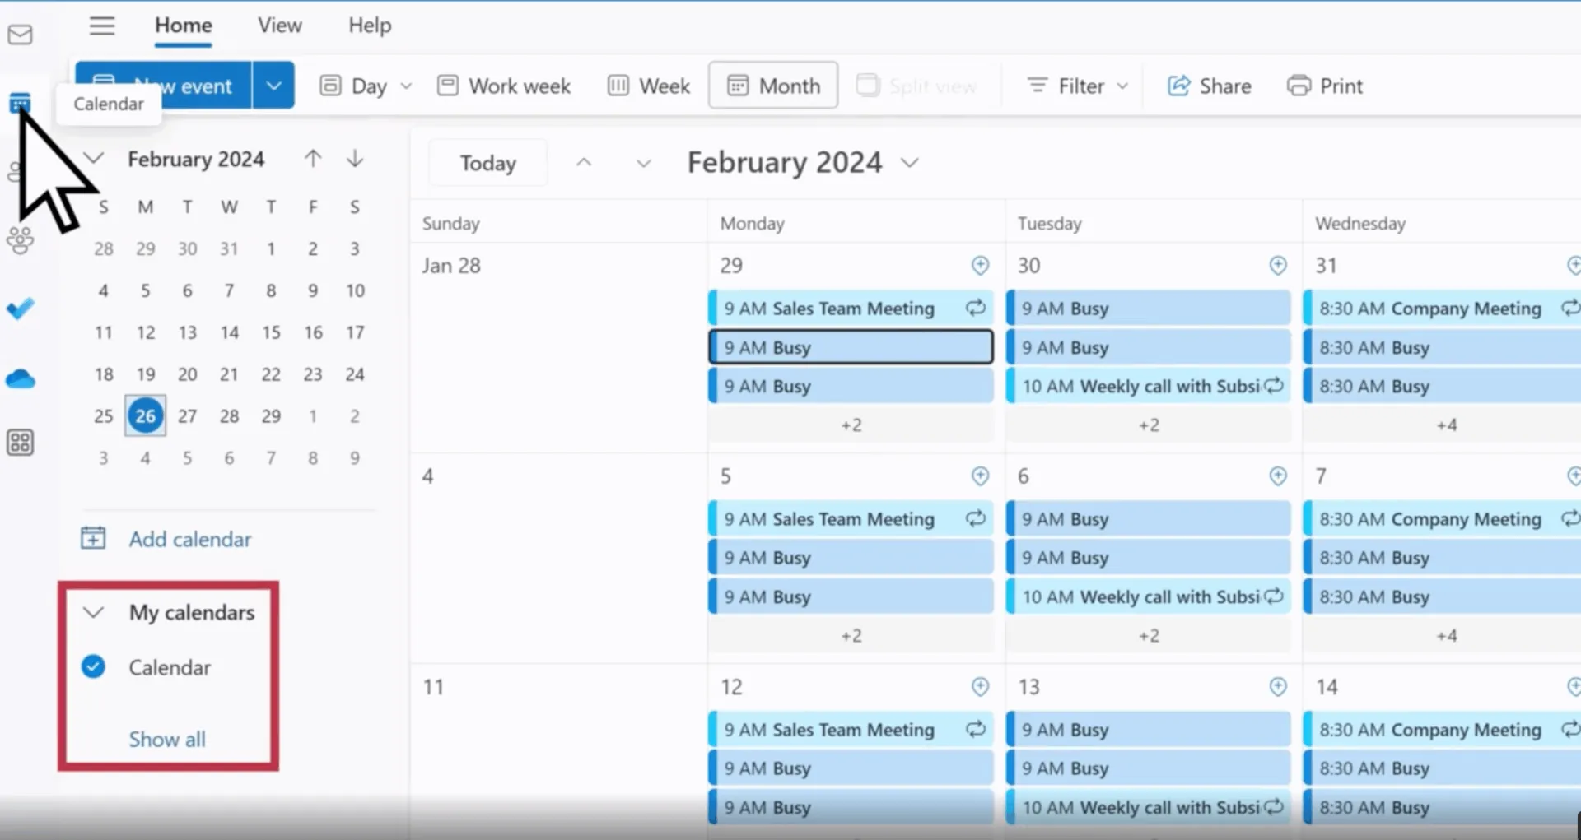Click the Show all link
Screen dimensions: 1581x840
pos(167,739)
